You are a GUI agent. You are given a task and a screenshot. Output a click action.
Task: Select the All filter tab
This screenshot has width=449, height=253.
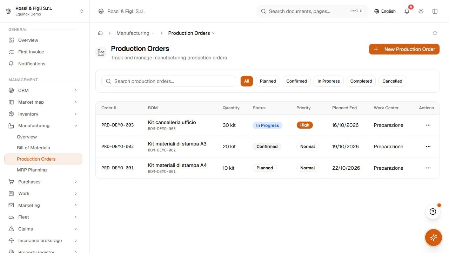[x=247, y=81]
